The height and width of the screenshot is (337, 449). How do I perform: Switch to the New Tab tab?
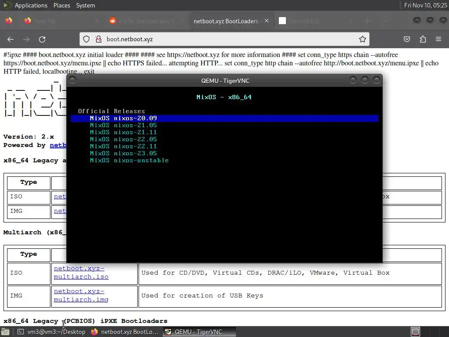[61, 21]
